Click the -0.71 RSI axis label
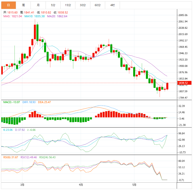Screen dimensions: 193x190 181,180
